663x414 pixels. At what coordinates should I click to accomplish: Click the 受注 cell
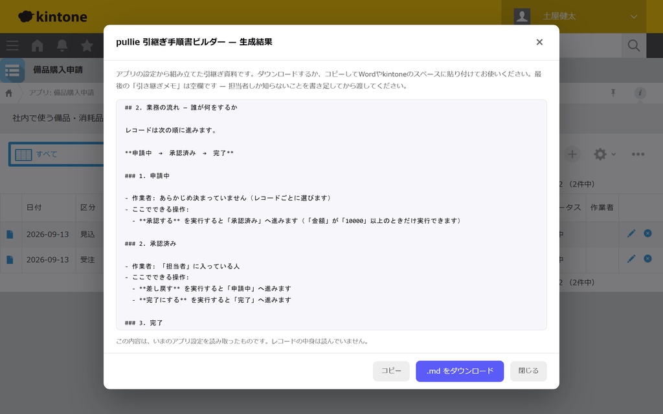[x=87, y=260]
